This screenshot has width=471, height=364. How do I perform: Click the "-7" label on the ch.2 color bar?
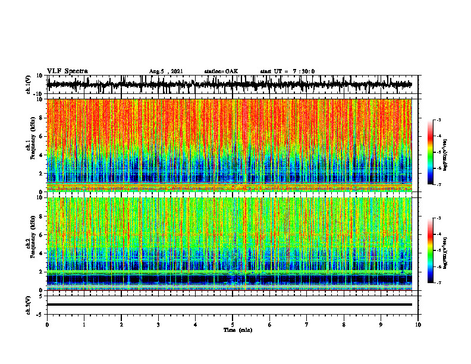[439, 283]
